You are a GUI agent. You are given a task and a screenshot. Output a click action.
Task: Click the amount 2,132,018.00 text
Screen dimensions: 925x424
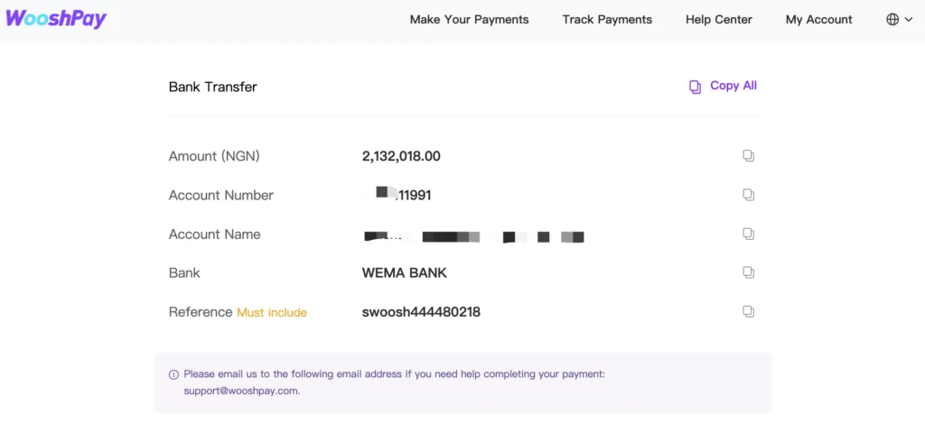(401, 156)
